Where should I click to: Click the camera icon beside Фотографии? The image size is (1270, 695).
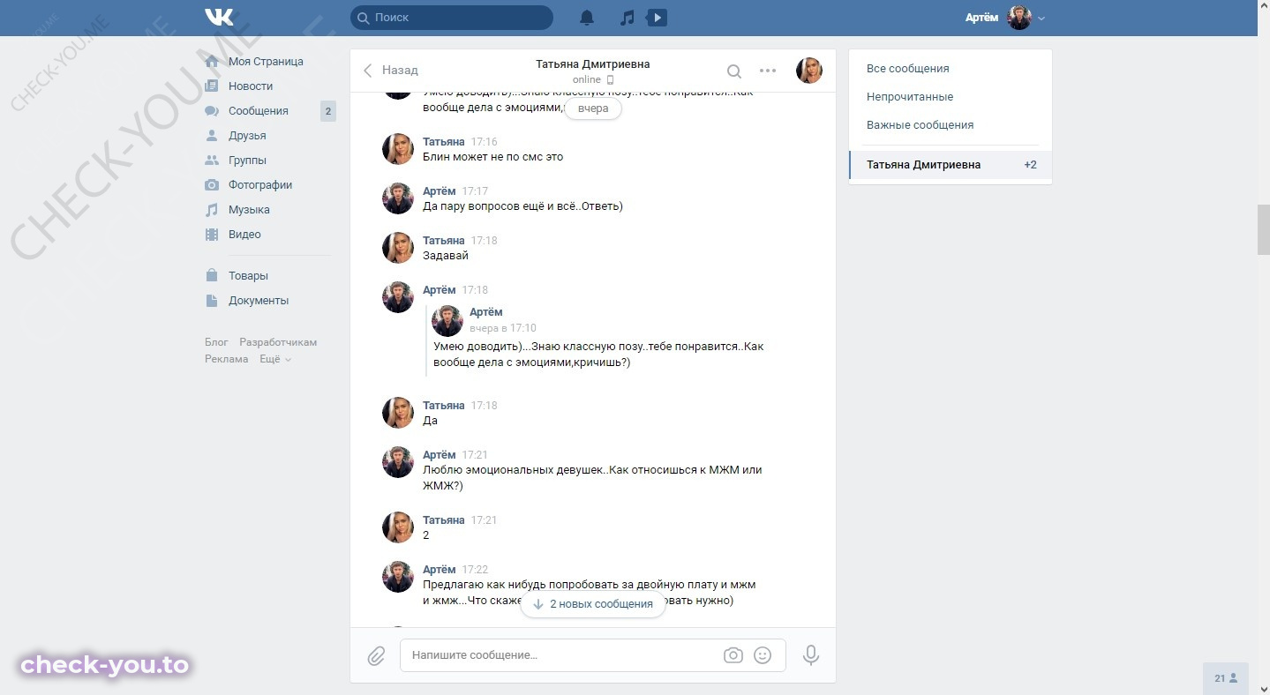click(212, 185)
